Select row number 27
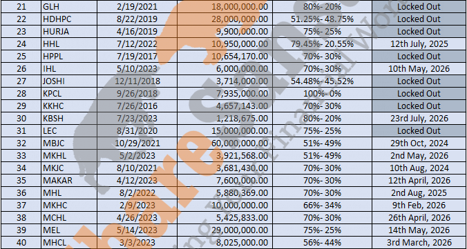The image size is (467, 249). (x=21, y=81)
